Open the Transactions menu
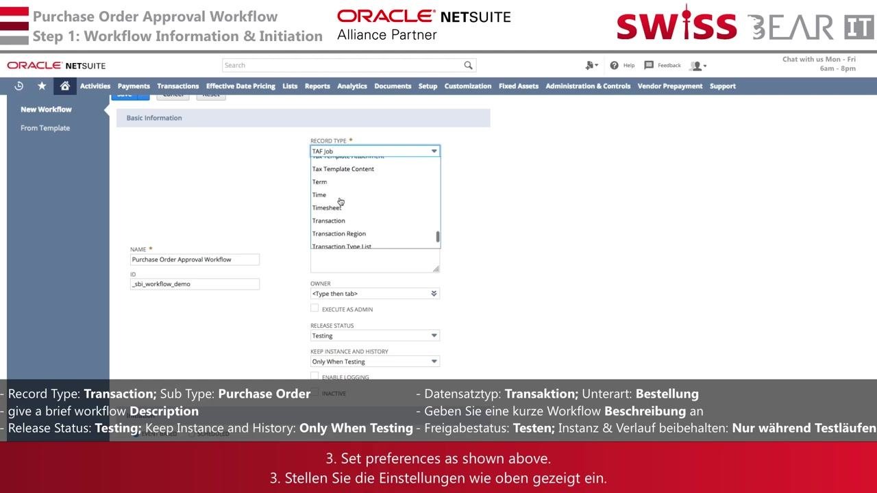Screen dimensions: 877x493 (177, 86)
